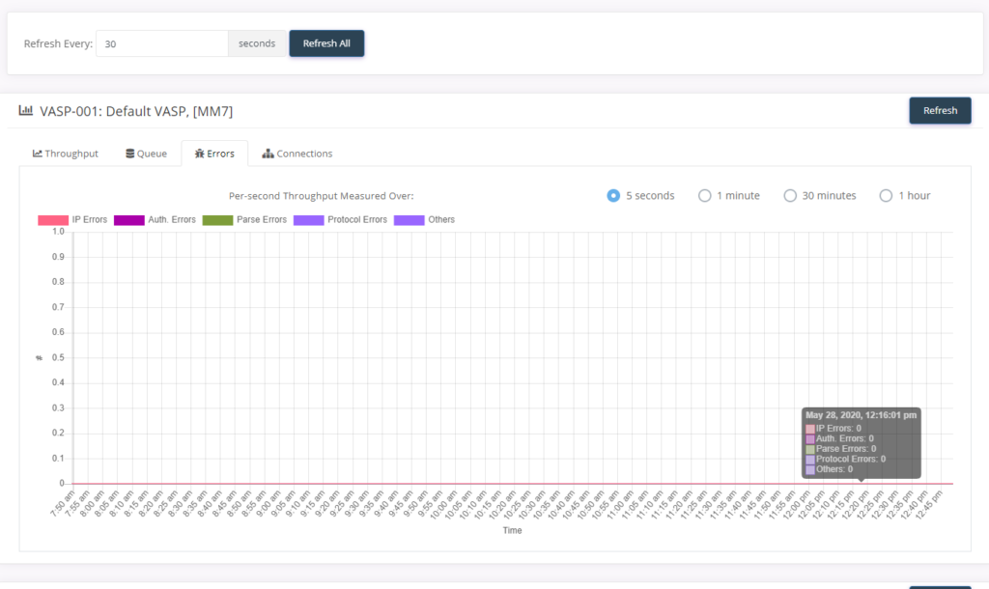
Task: Open the Connections tab
Action: [x=297, y=154]
